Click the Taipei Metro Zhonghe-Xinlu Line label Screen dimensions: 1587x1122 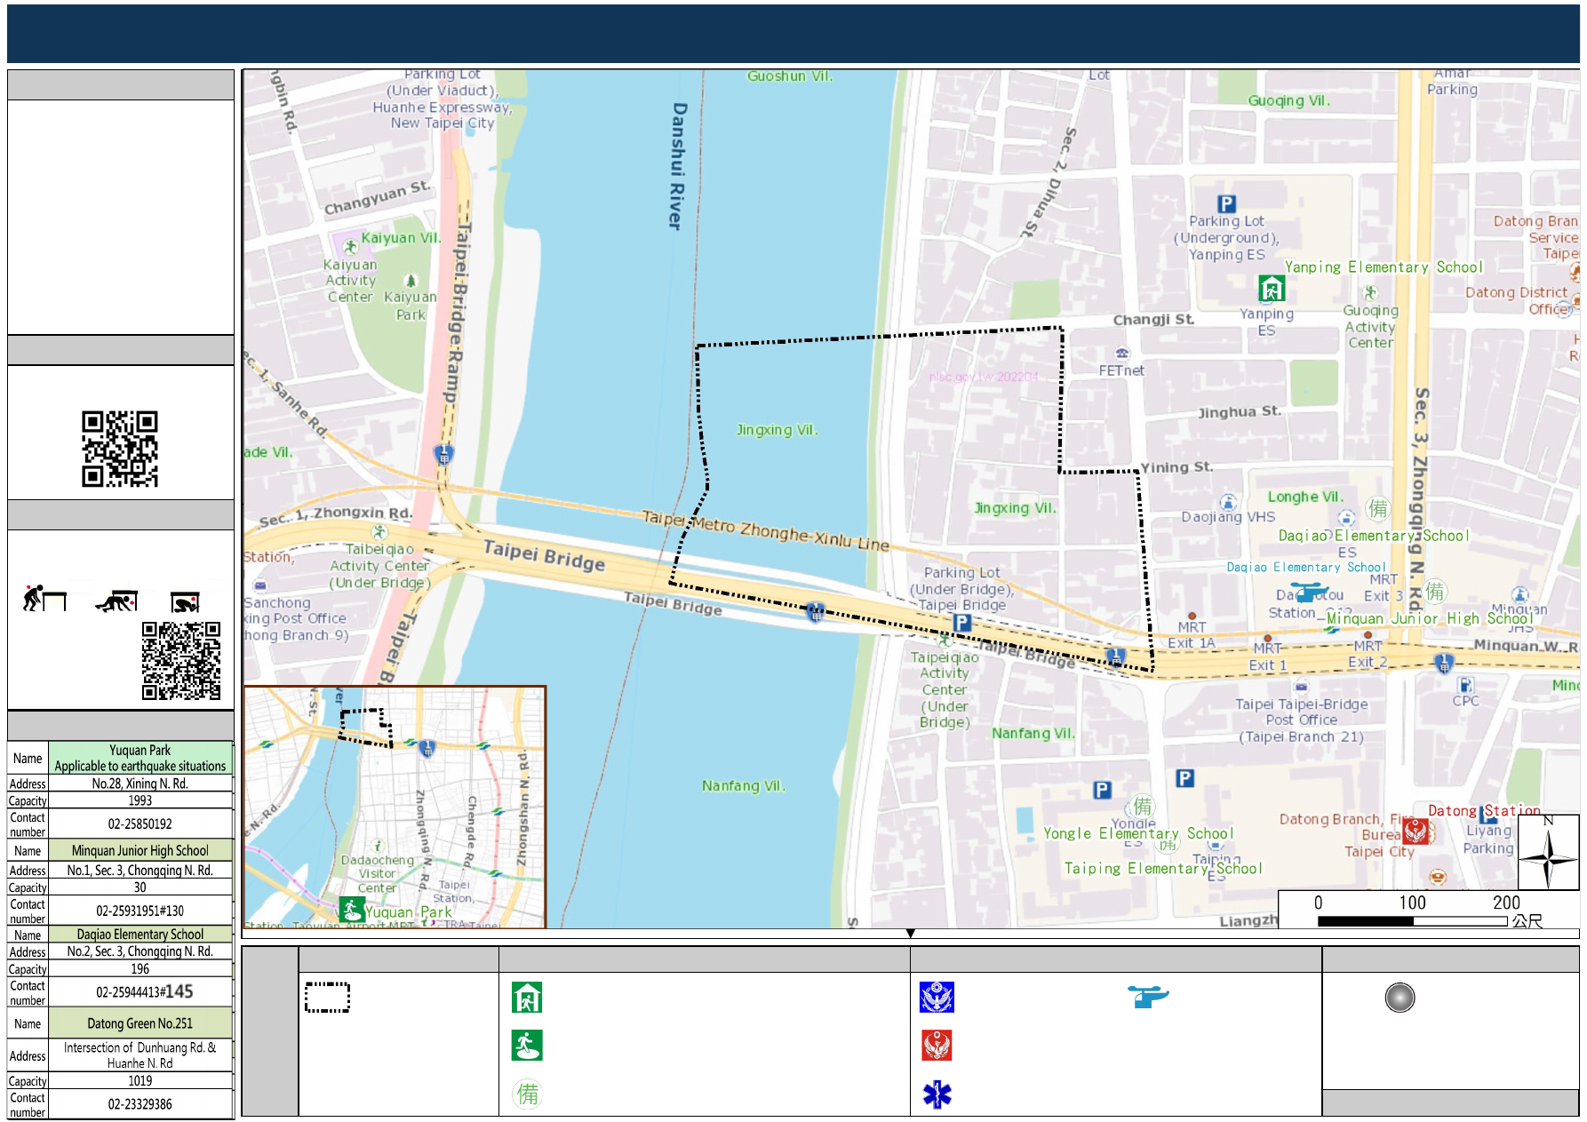click(x=766, y=530)
